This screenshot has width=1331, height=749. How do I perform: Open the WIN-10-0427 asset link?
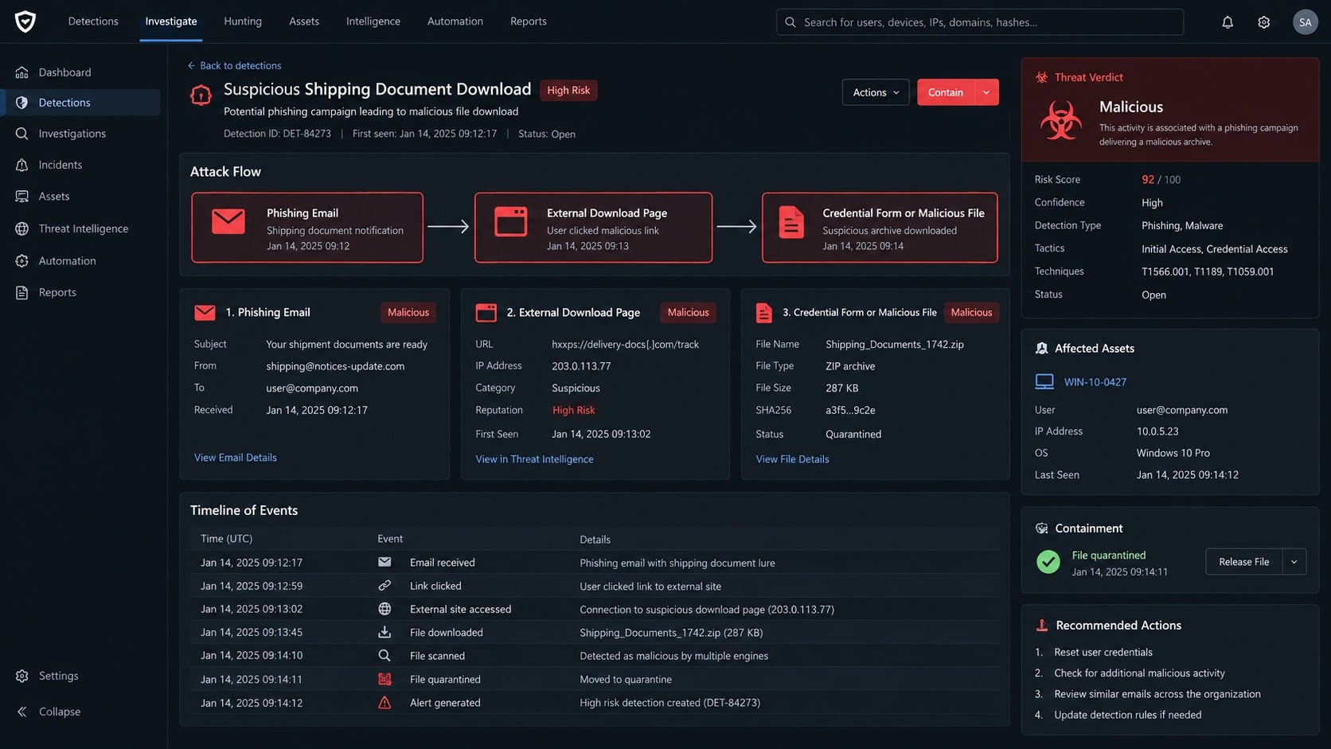(x=1095, y=382)
